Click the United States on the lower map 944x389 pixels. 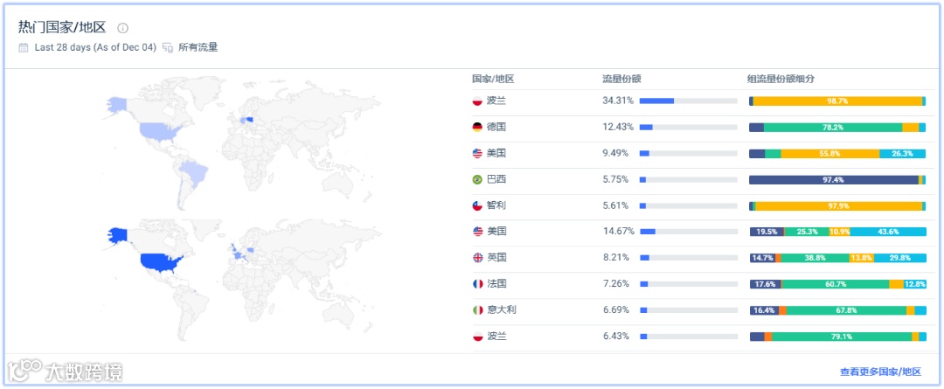click(162, 263)
